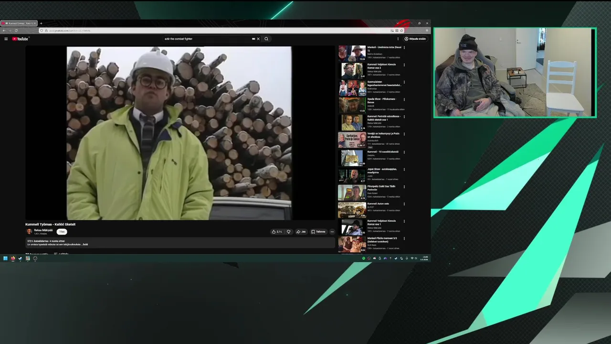
Task: Open Reksa Mäkipää channel avatar
Action: pos(29,231)
